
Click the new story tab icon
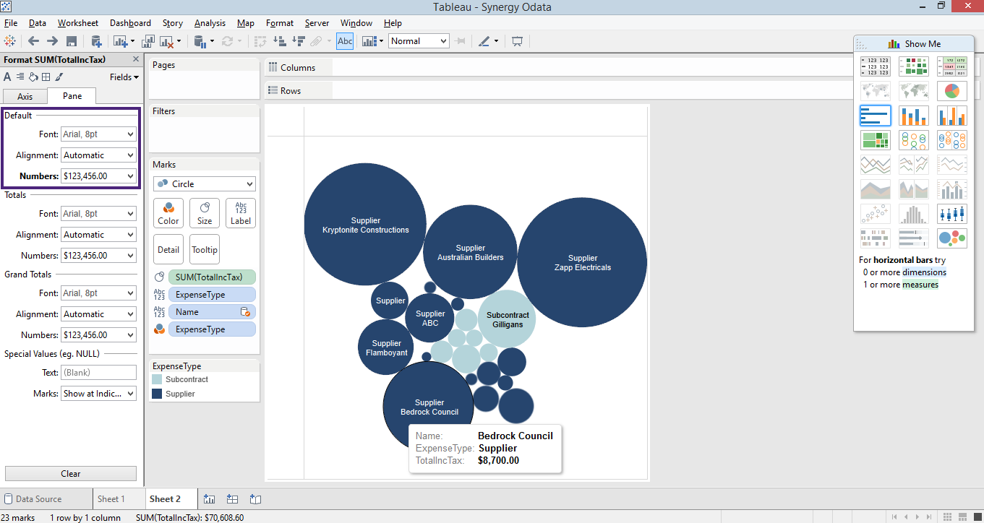[255, 498]
